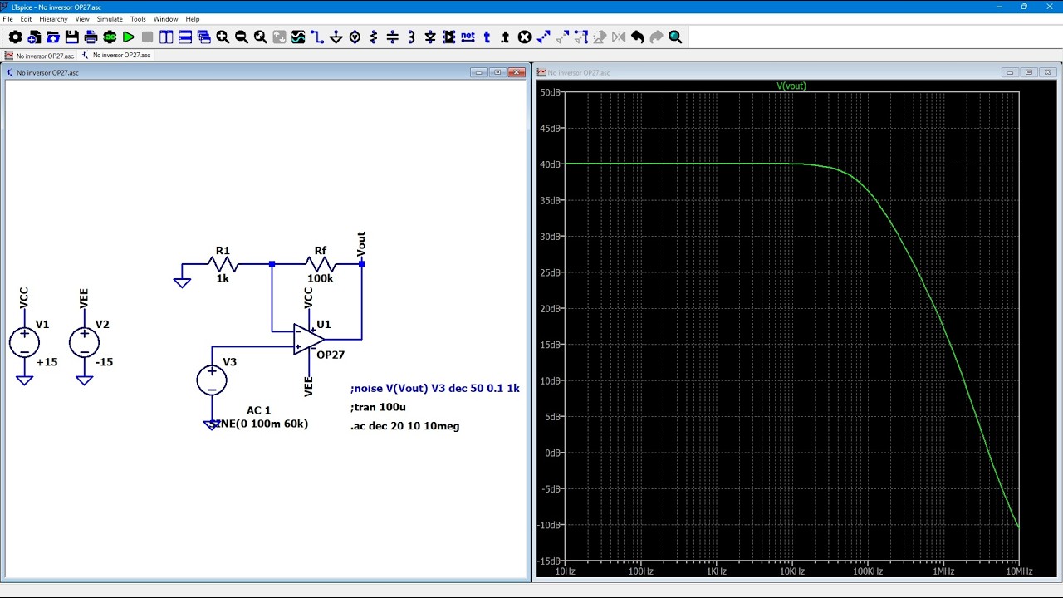Place a Ground symbol

tap(336, 37)
